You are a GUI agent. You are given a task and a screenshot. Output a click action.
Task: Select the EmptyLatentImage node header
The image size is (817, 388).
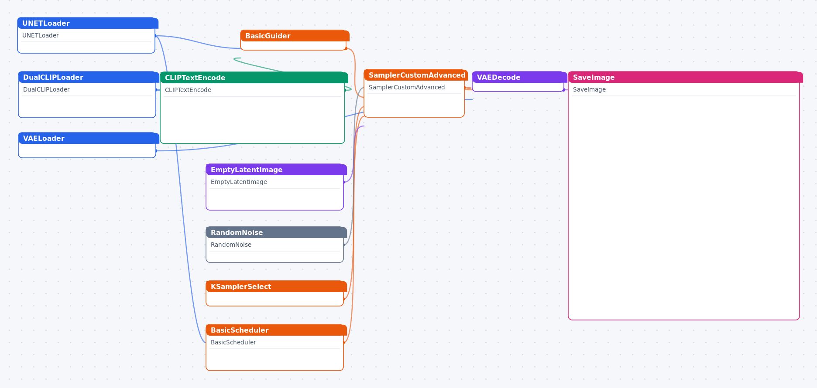pyautogui.click(x=276, y=170)
